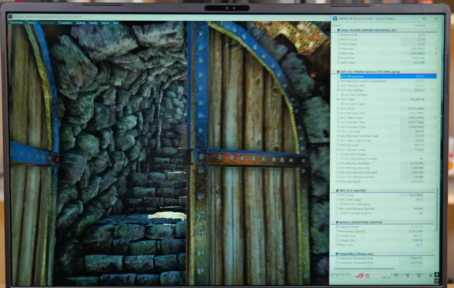Select the GPU Power row
454x288 pixels.
tap(386, 100)
